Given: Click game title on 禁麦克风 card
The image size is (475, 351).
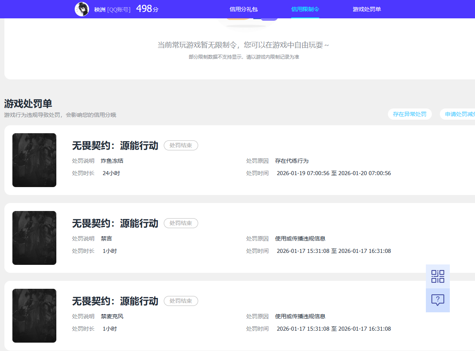Looking at the screenshot, I should (x=115, y=301).
